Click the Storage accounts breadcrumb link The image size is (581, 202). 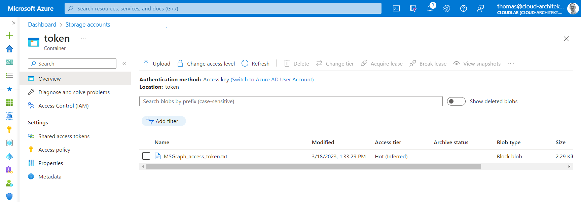pos(88,25)
